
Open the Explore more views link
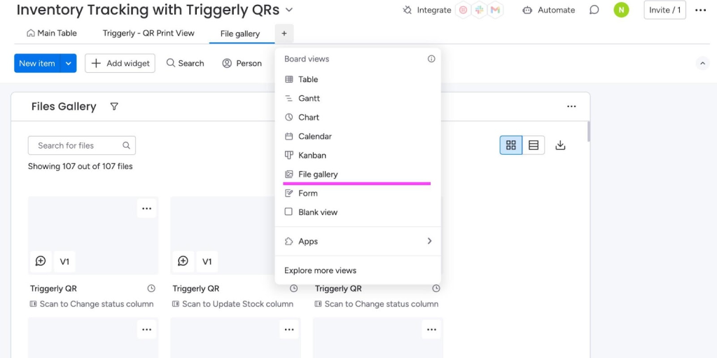(320, 270)
